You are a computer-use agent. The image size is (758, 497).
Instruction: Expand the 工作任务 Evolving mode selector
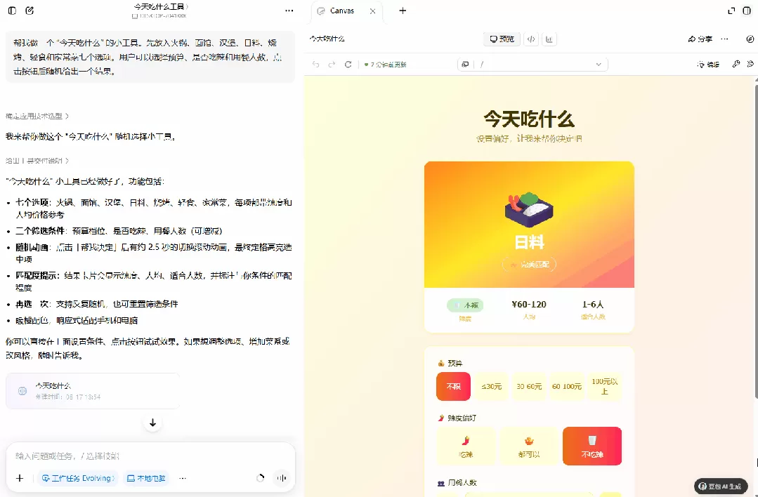(x=78, y=478)
